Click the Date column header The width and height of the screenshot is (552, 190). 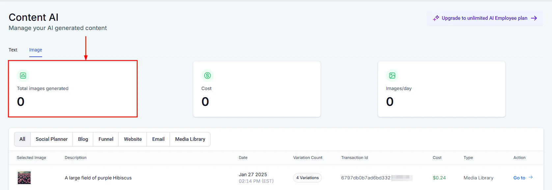243,158
